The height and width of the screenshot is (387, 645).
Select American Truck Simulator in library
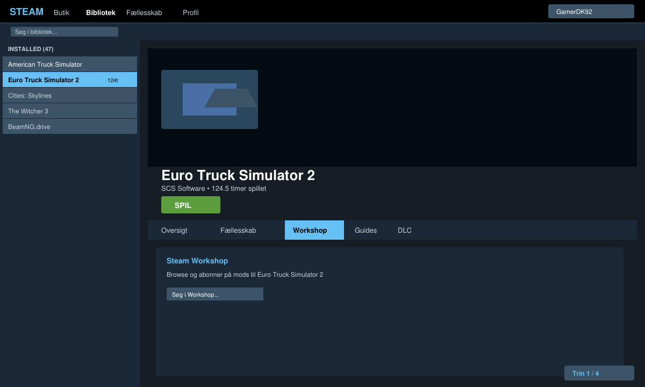tap(70, 64)
